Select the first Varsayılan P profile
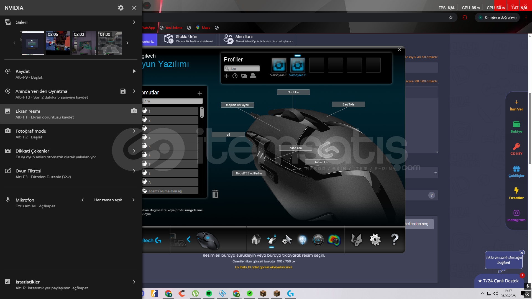This screenshot has height=299, width=532. point(279,65)
